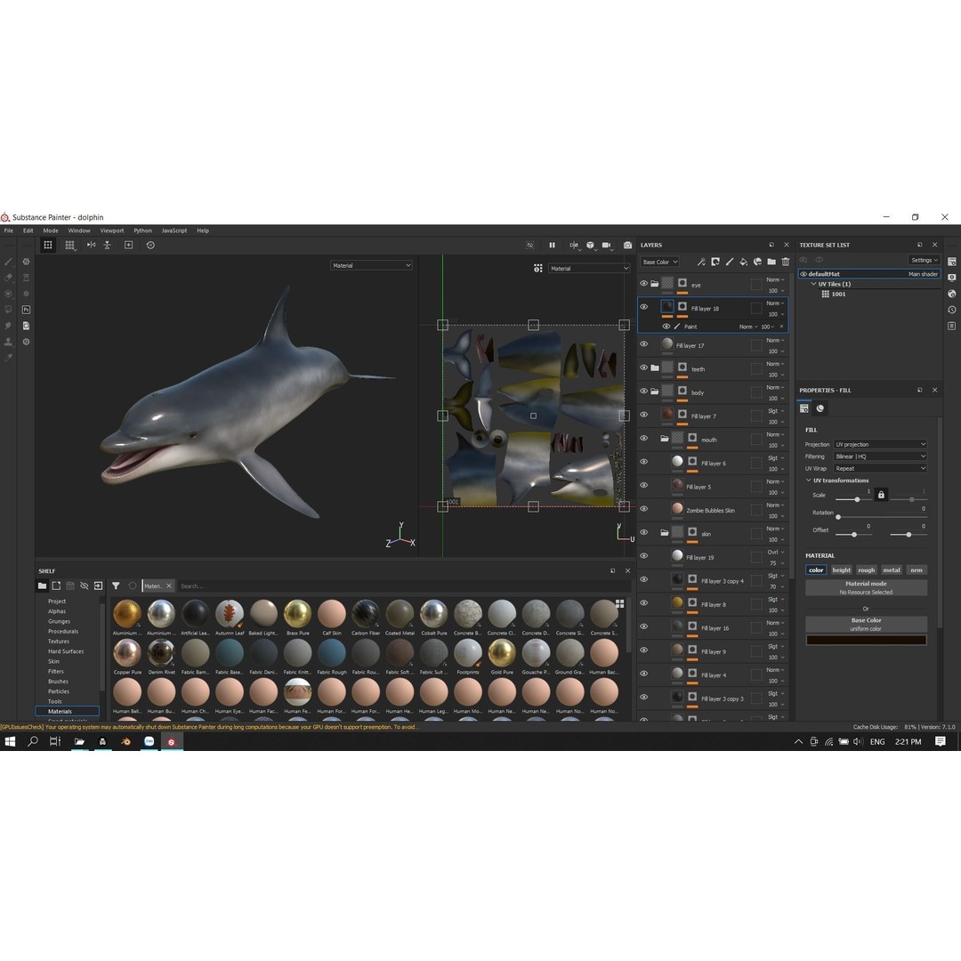This screenshot has height=961, width=961.
Task: Open the History panel icon on right dock
Action: (952, 310)
